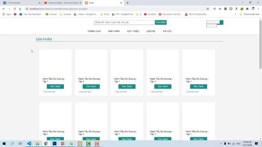262x147 pixels.
Task: Open the IQ browser extension
Action: [215, 9]
